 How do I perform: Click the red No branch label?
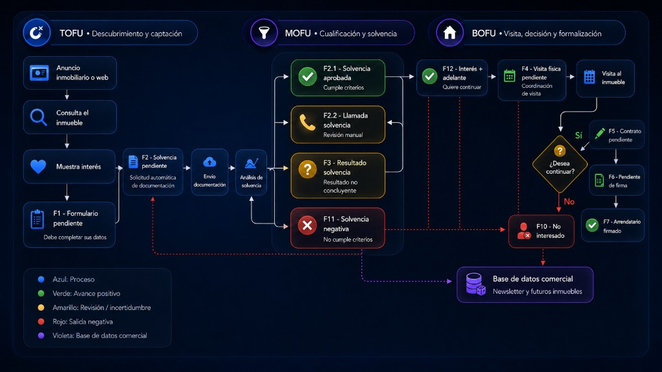(x=569, y=201)
